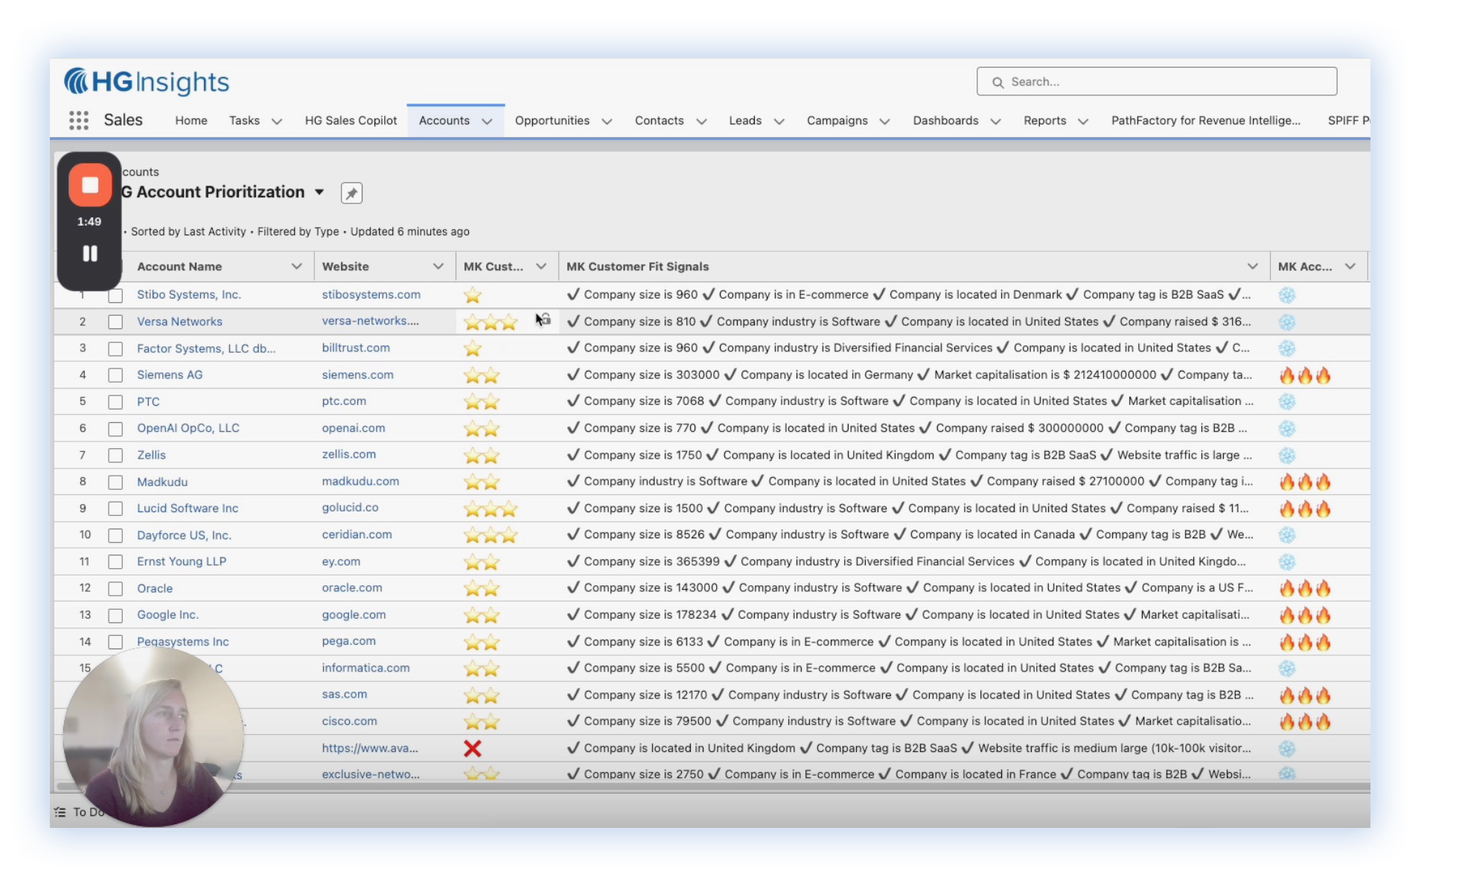Pause the recording

90,254
